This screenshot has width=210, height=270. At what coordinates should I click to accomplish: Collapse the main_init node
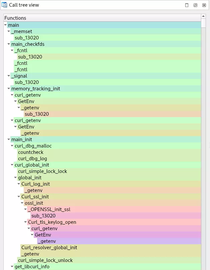(9, 139)
